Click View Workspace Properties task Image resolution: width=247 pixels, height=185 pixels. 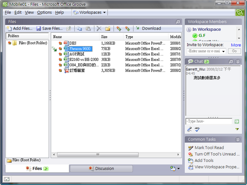214,167
